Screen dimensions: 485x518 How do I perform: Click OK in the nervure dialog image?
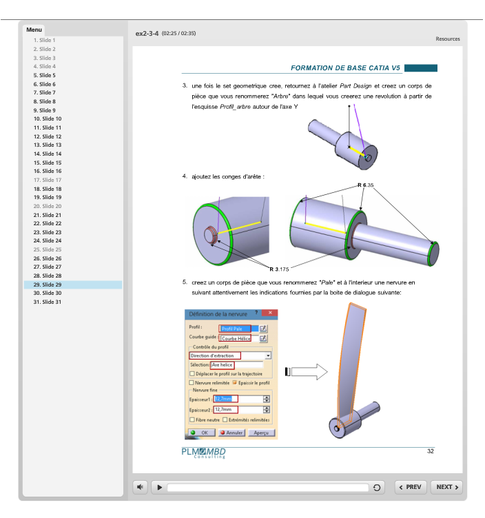202,433
